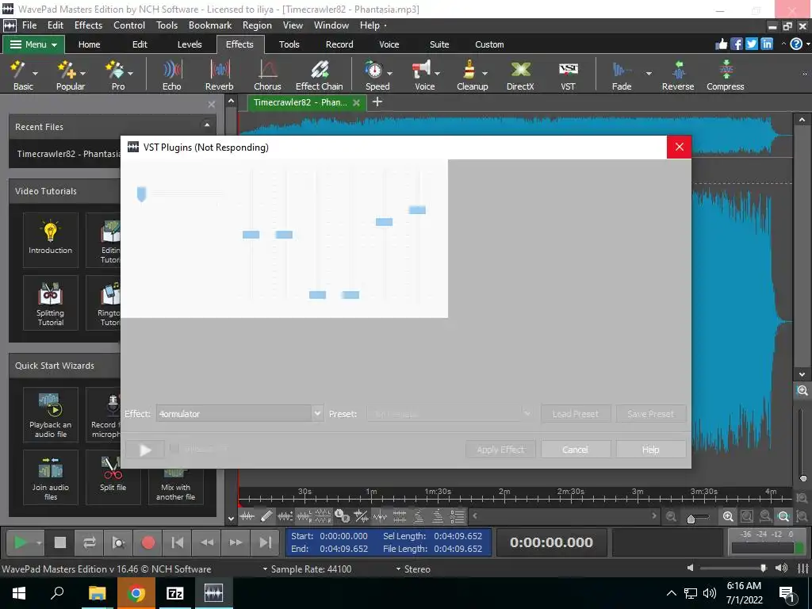Collapse the Recent Files panel

click(x=207, y=124)
